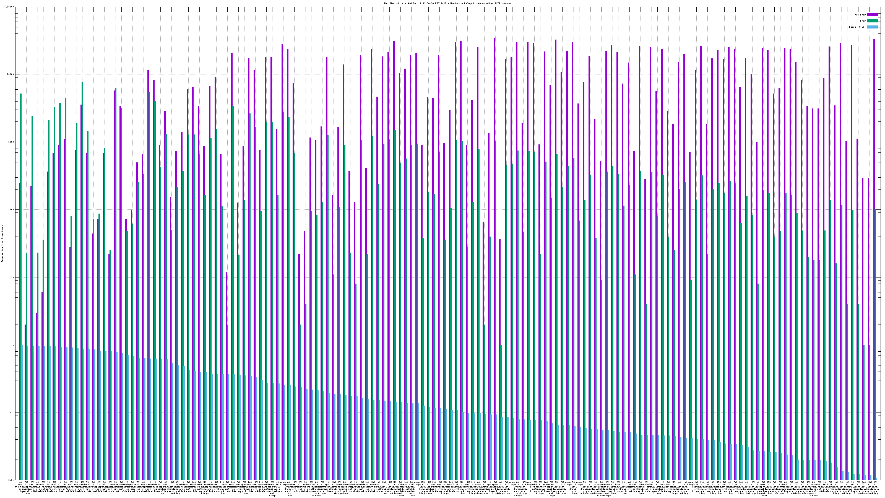
Task: Click the 0.01 y-axis tick label
Action: (x=11, y=480)
